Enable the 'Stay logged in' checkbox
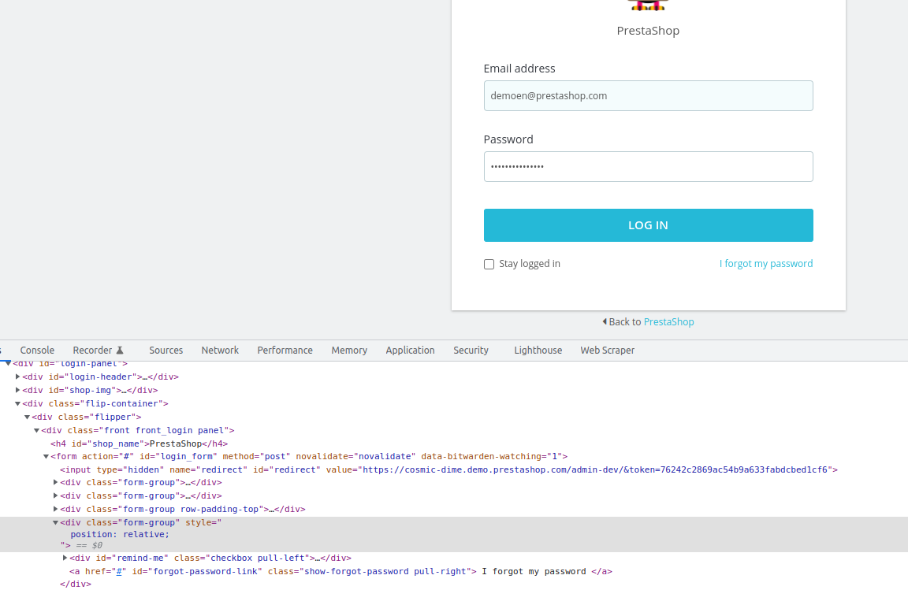The image size is (908, 590). 489,264
